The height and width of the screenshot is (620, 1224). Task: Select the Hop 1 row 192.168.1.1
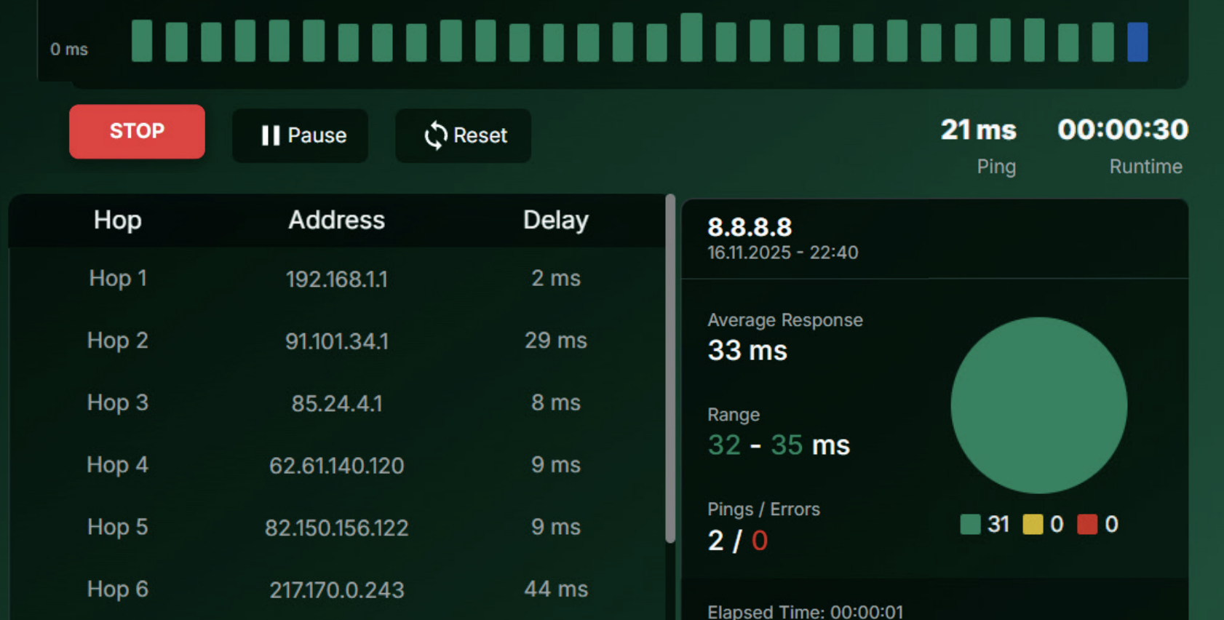(x=336, y=279)
